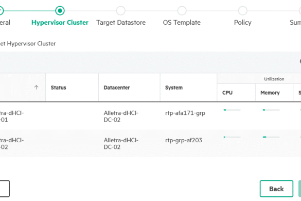Go to the Policy step label
301x201 pixels.
pos(243,23)
